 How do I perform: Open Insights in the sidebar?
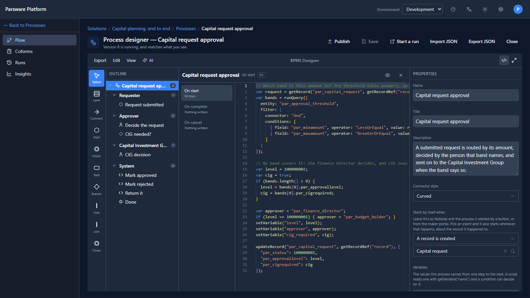pos(40,74)
